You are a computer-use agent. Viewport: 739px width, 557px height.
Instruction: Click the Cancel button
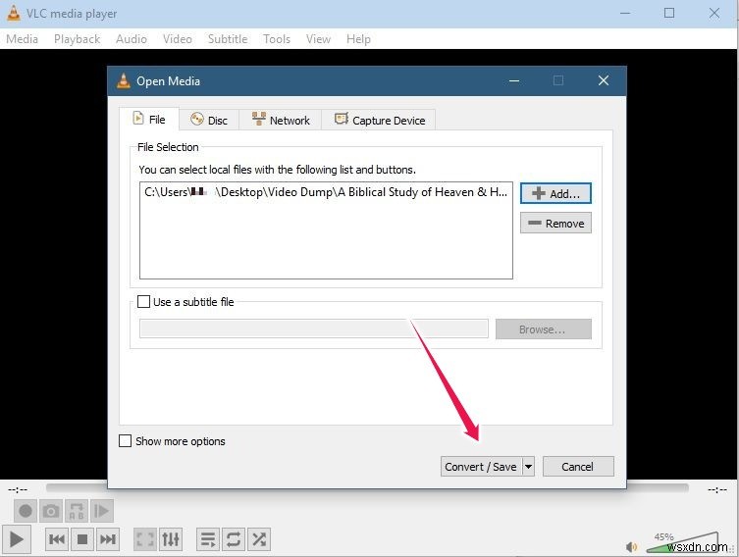click(x=578, y=467)
